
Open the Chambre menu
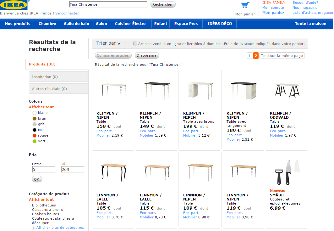coord(47,24)
